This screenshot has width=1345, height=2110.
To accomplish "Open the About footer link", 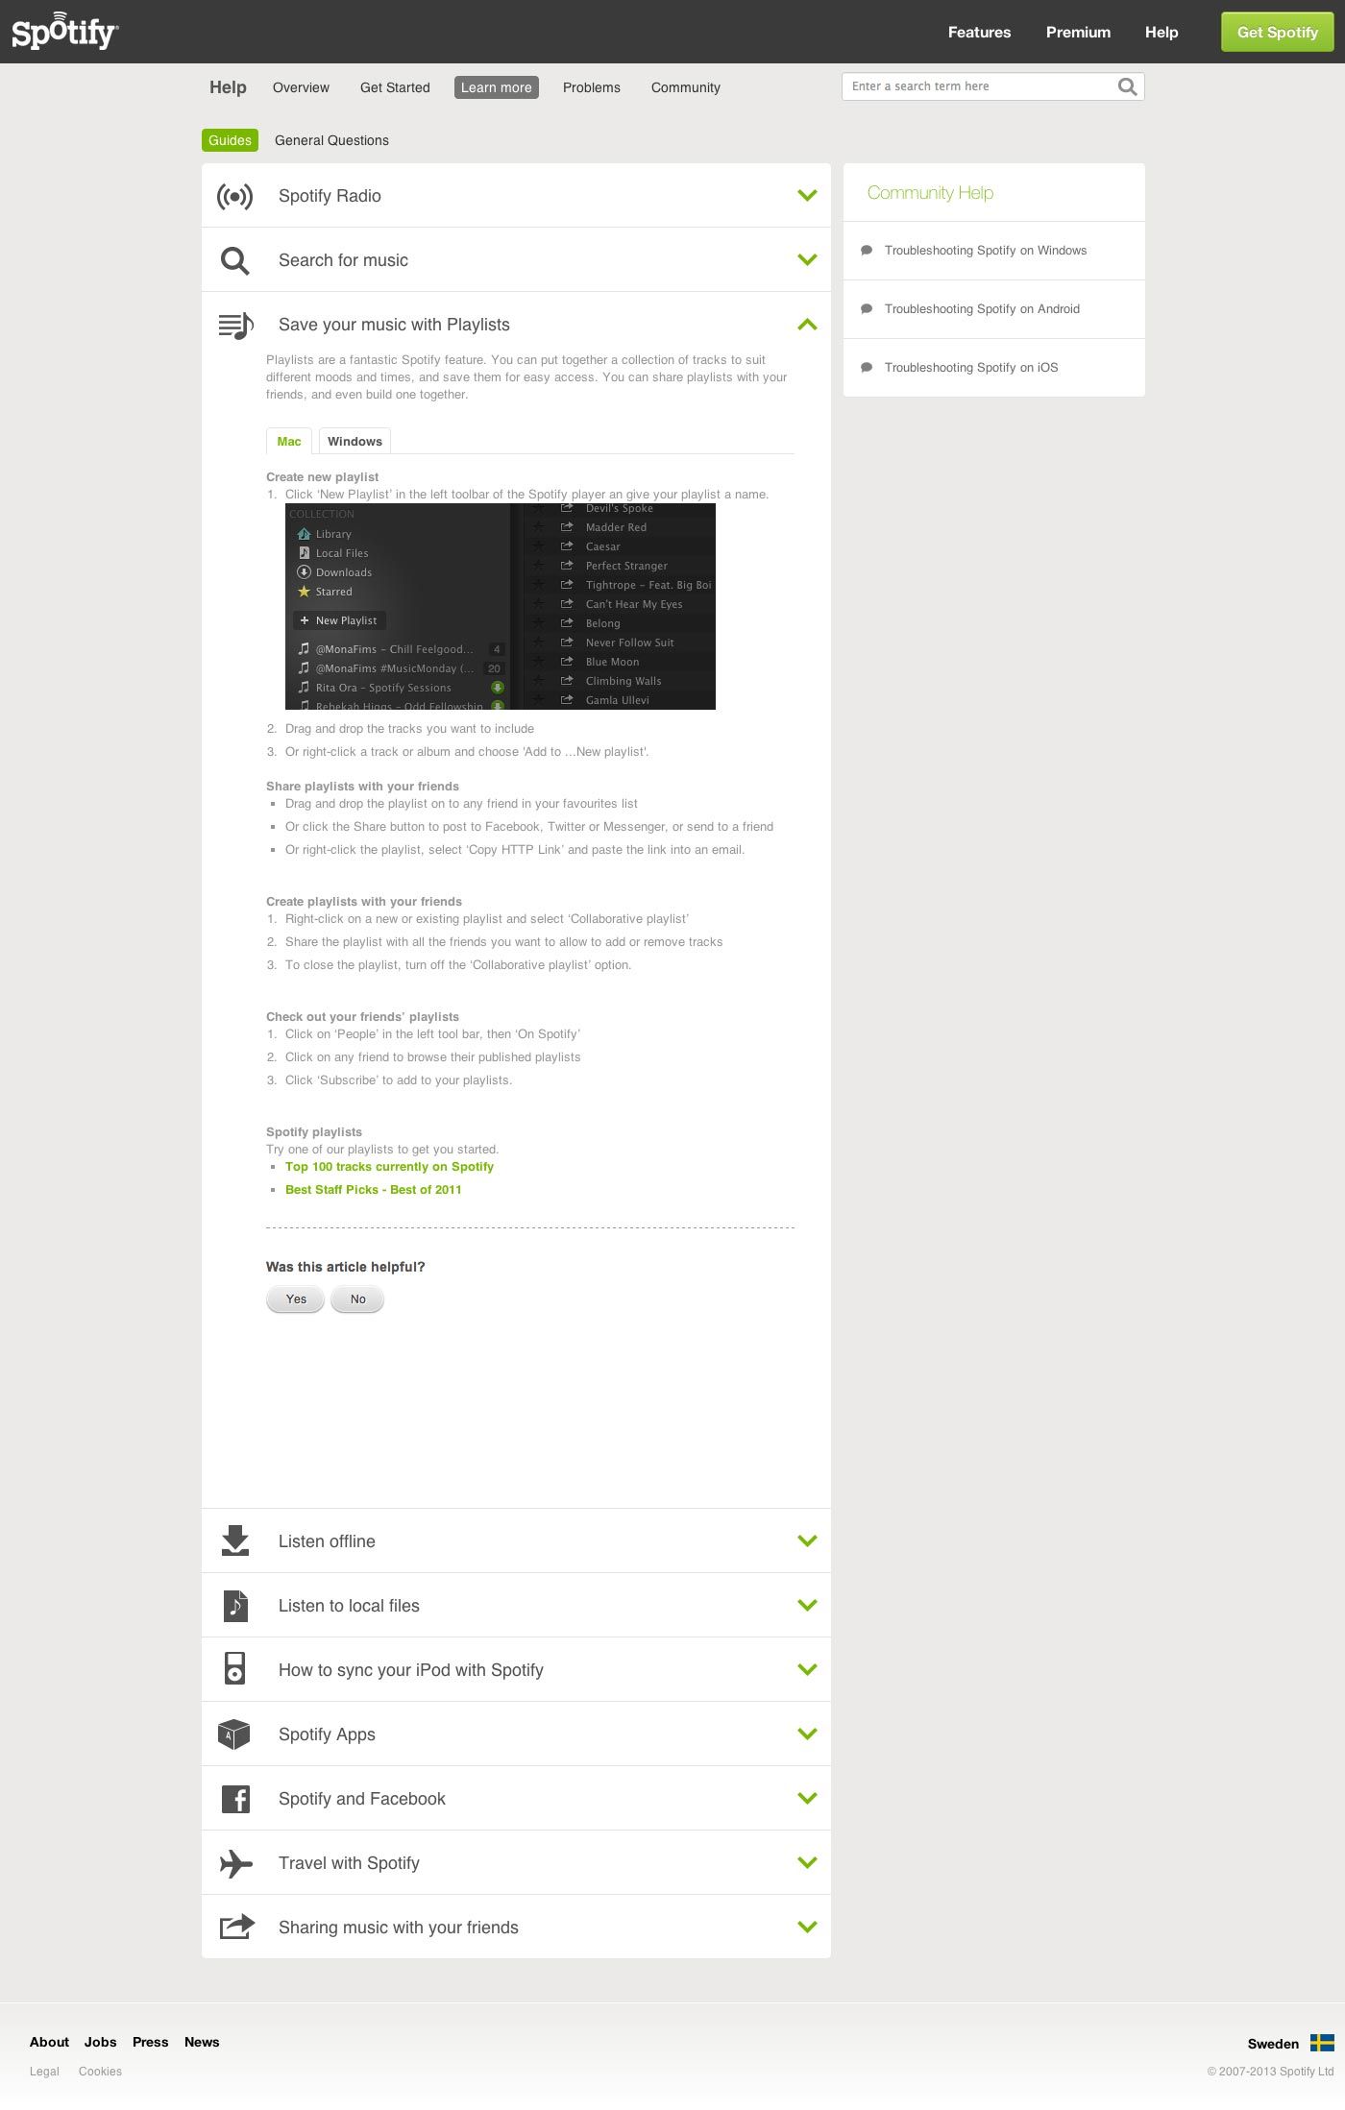I will [x=49, y=2042].
